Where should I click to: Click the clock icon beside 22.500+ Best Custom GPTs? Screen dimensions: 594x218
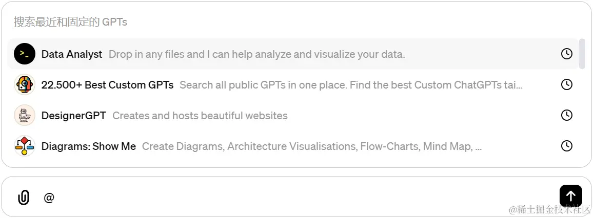click(566, 84)
